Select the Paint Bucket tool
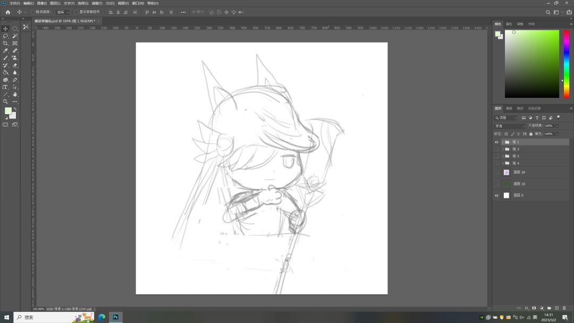 [5, 72]
